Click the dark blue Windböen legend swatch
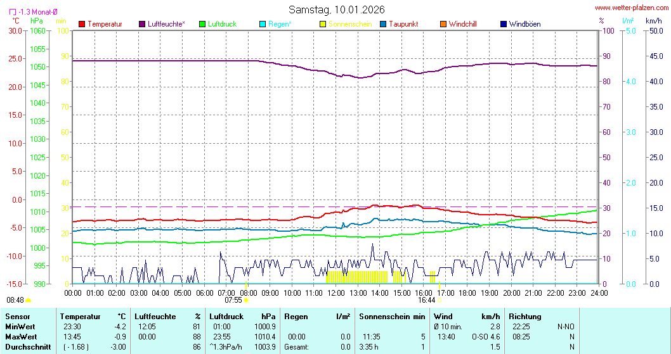The width and height of the screenshot is (671, 354). 504,24
